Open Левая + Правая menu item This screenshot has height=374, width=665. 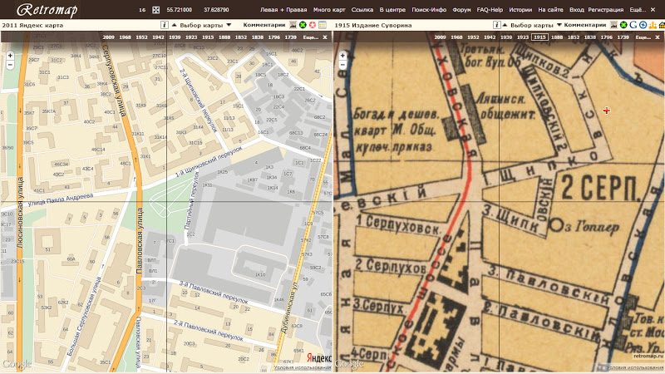[x=283, y=9]
